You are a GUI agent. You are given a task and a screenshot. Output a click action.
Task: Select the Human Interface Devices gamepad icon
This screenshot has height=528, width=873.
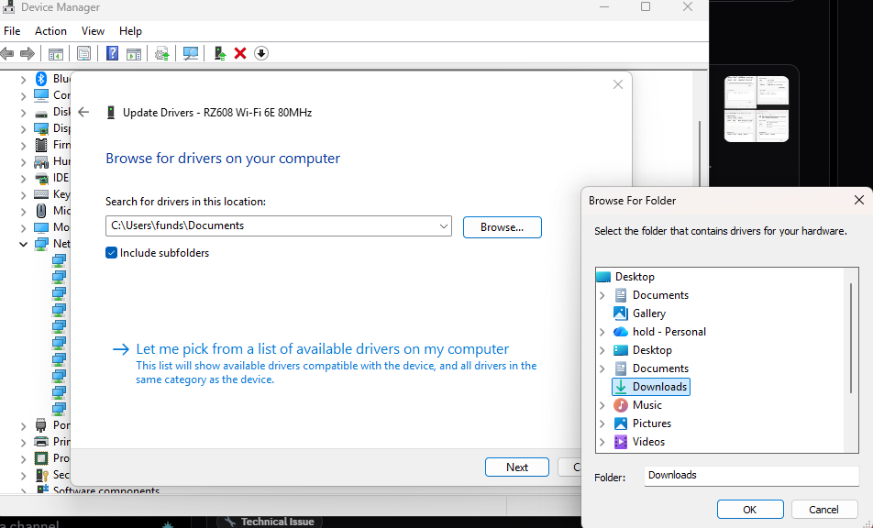pos(41,162)
